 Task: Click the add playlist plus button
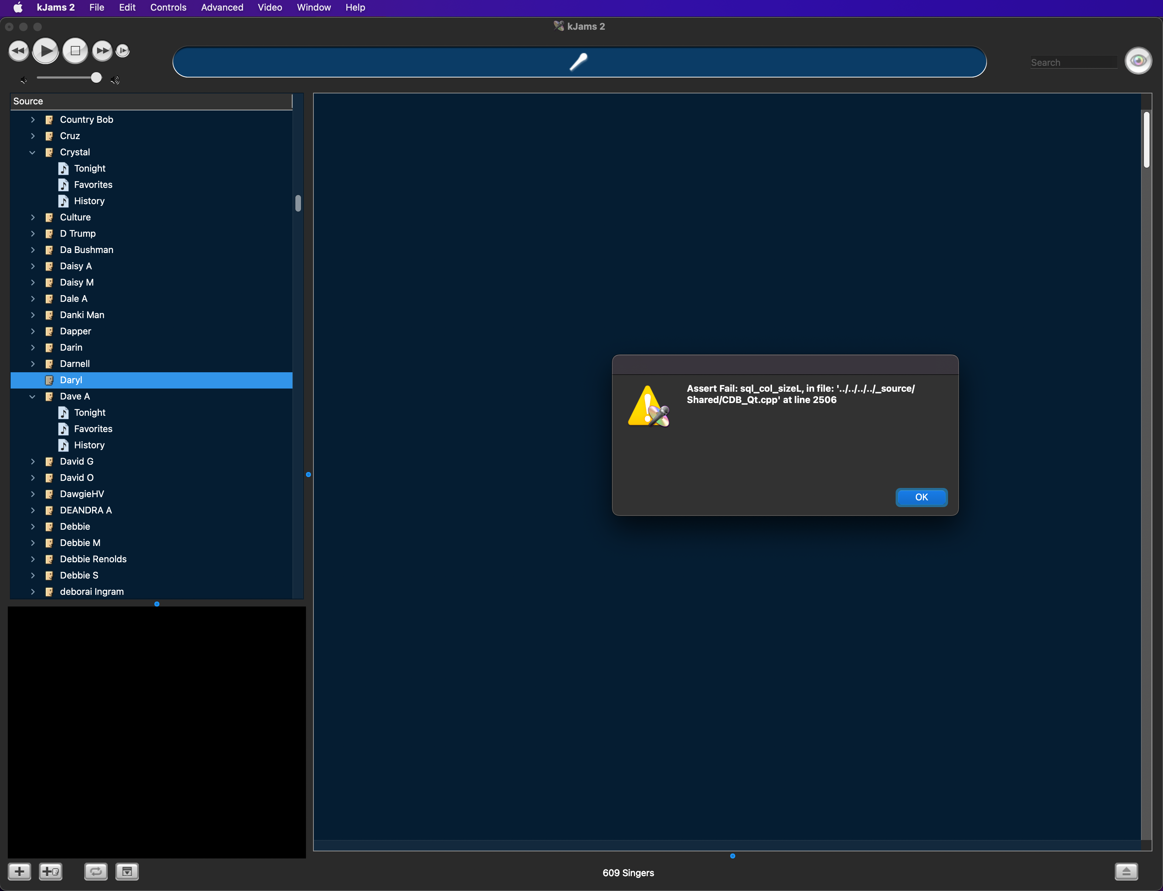click(x=19, y=872)
